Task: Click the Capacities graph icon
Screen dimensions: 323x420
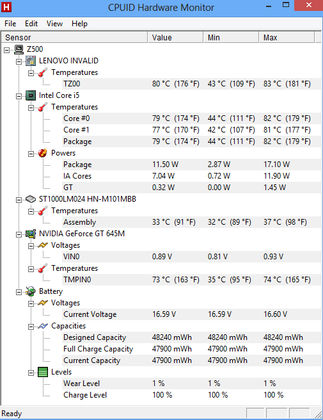Action: tap(43, 326)
